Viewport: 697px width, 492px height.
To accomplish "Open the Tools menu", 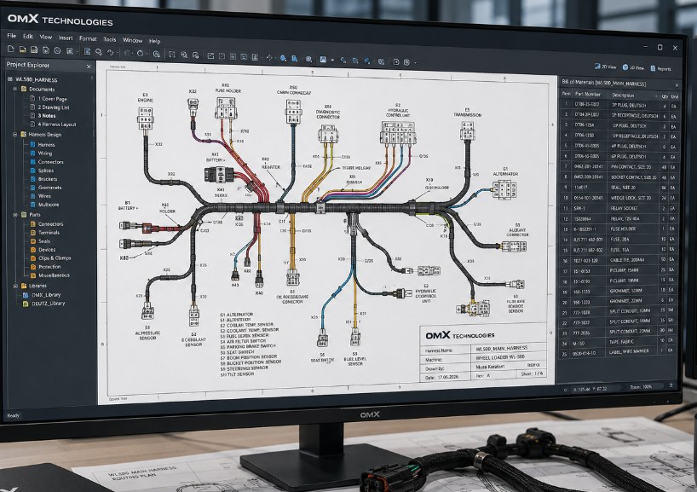I will (x=110, y=39).
